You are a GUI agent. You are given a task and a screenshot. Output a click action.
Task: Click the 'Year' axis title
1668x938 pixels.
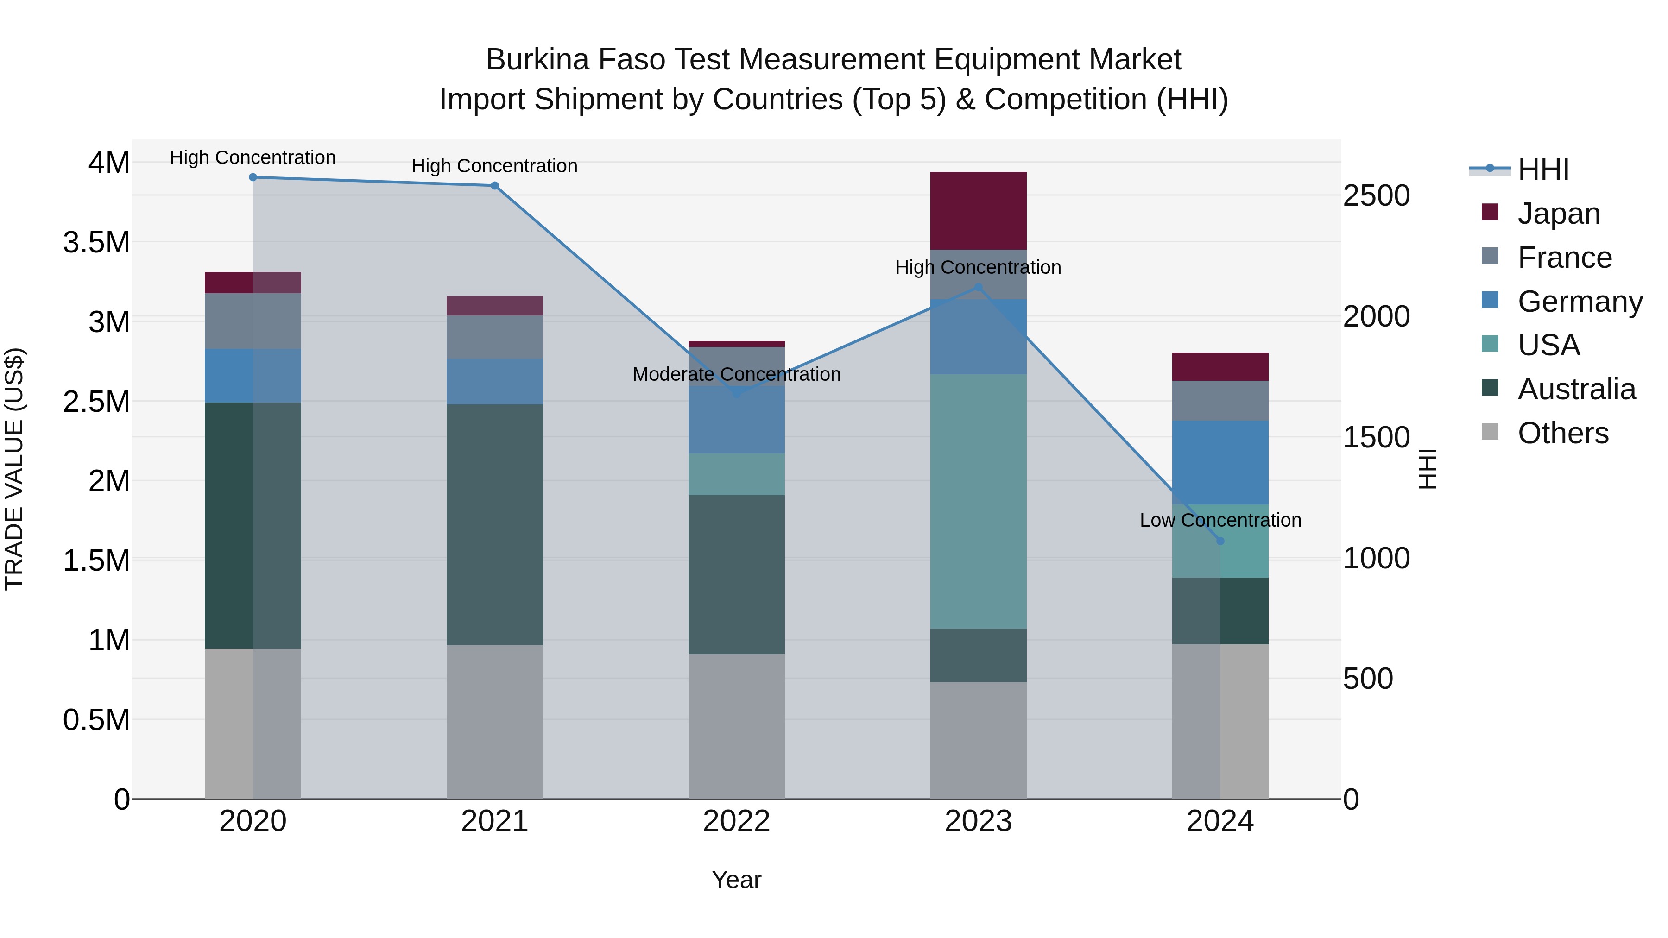pos(736,880)
